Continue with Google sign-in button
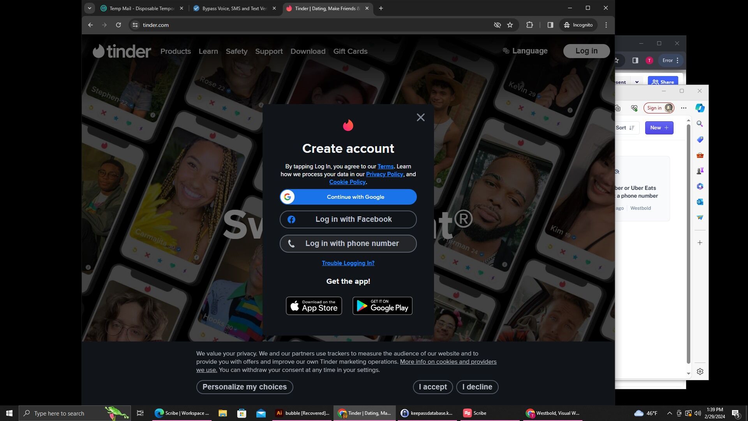The image size is (748, 421). point(348,197)
